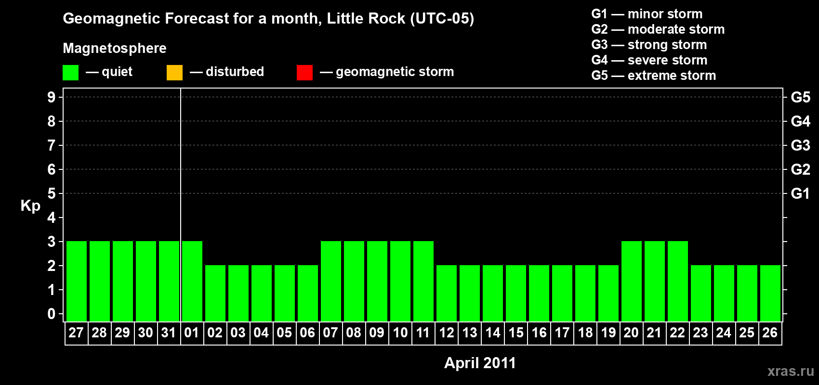The image size is (819, 385).
Task: Click Kp value 9 on the axis
Action: pyautogui.click(x=52, y=97)
